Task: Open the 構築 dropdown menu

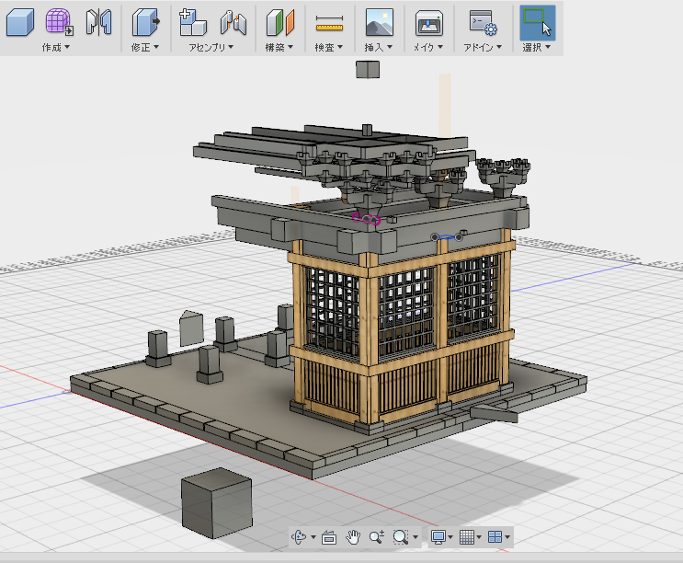Action: coord(279,47)
